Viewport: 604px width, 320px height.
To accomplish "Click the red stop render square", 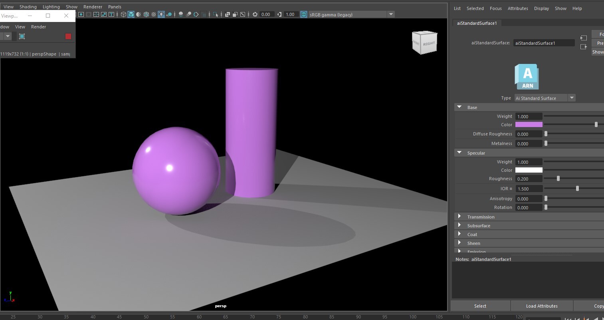I will point(68,36).
